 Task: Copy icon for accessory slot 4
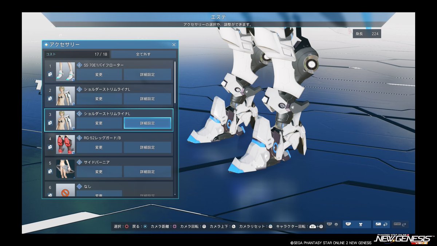pyautogui.click(x=50, y=147)
